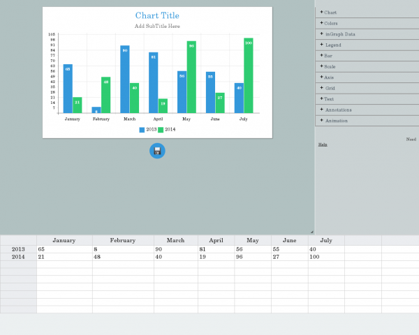Click the March column header

coord(175,240)
